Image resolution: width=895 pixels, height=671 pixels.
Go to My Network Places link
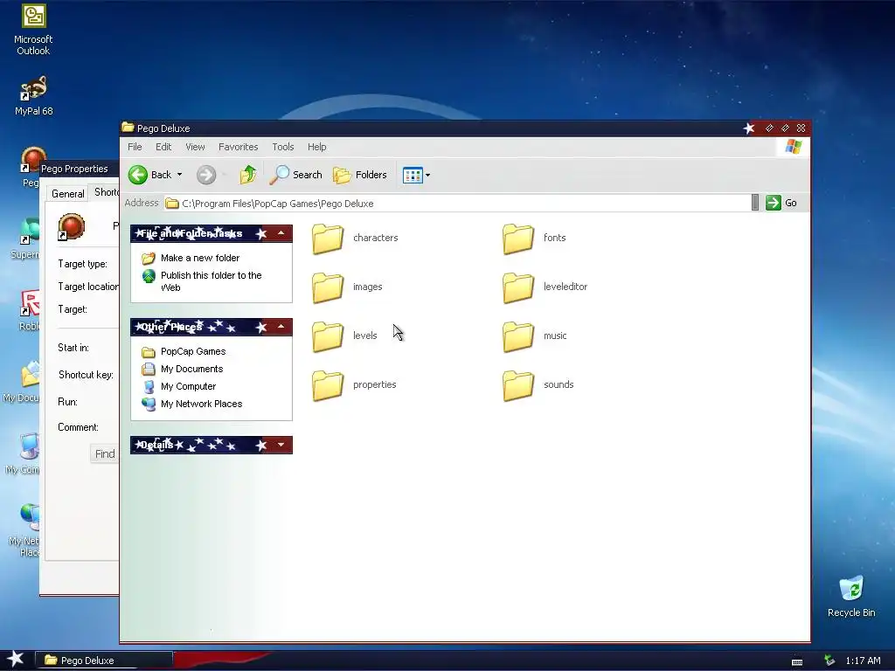[202, 404]
